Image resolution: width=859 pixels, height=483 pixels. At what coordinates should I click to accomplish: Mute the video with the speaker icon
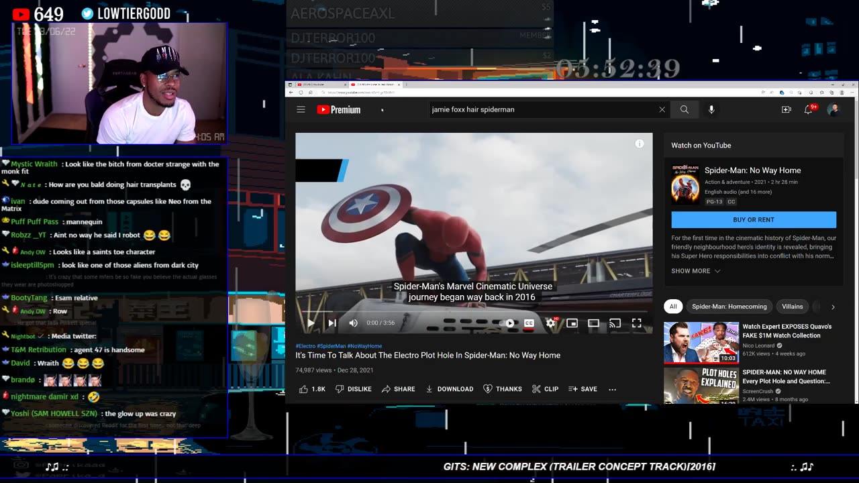coord(353,323)
